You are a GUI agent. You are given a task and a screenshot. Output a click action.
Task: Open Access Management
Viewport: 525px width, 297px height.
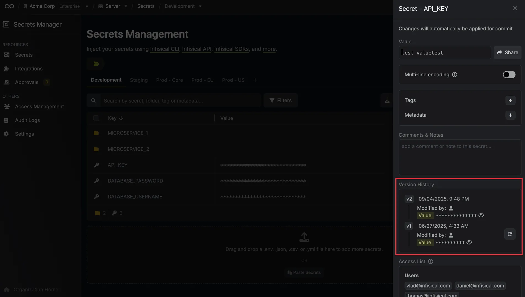click(x=40, y=106)
